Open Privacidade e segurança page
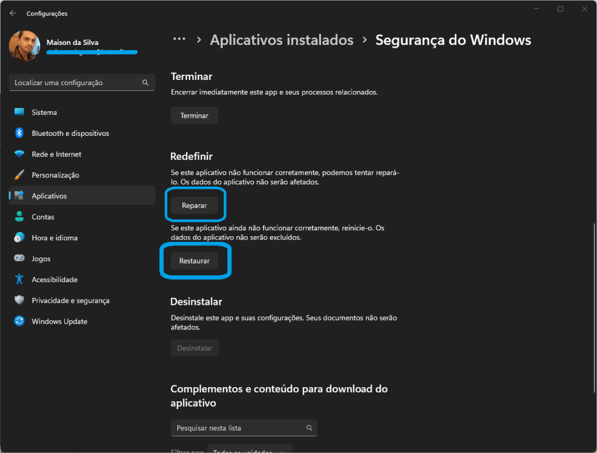Screen dimensions: 597x453 click(x=82, y=301)
